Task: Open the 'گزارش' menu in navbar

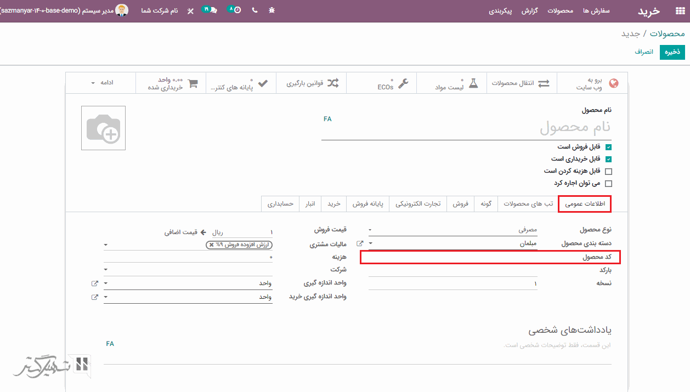Action: 529,11
